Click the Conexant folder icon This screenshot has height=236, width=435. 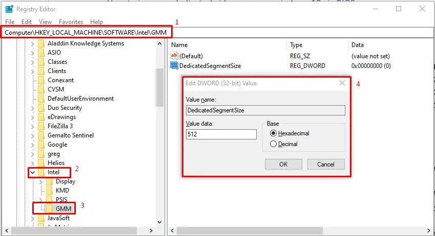41,80
